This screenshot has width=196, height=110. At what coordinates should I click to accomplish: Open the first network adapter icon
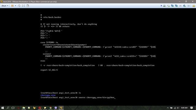tap(172, 6)
